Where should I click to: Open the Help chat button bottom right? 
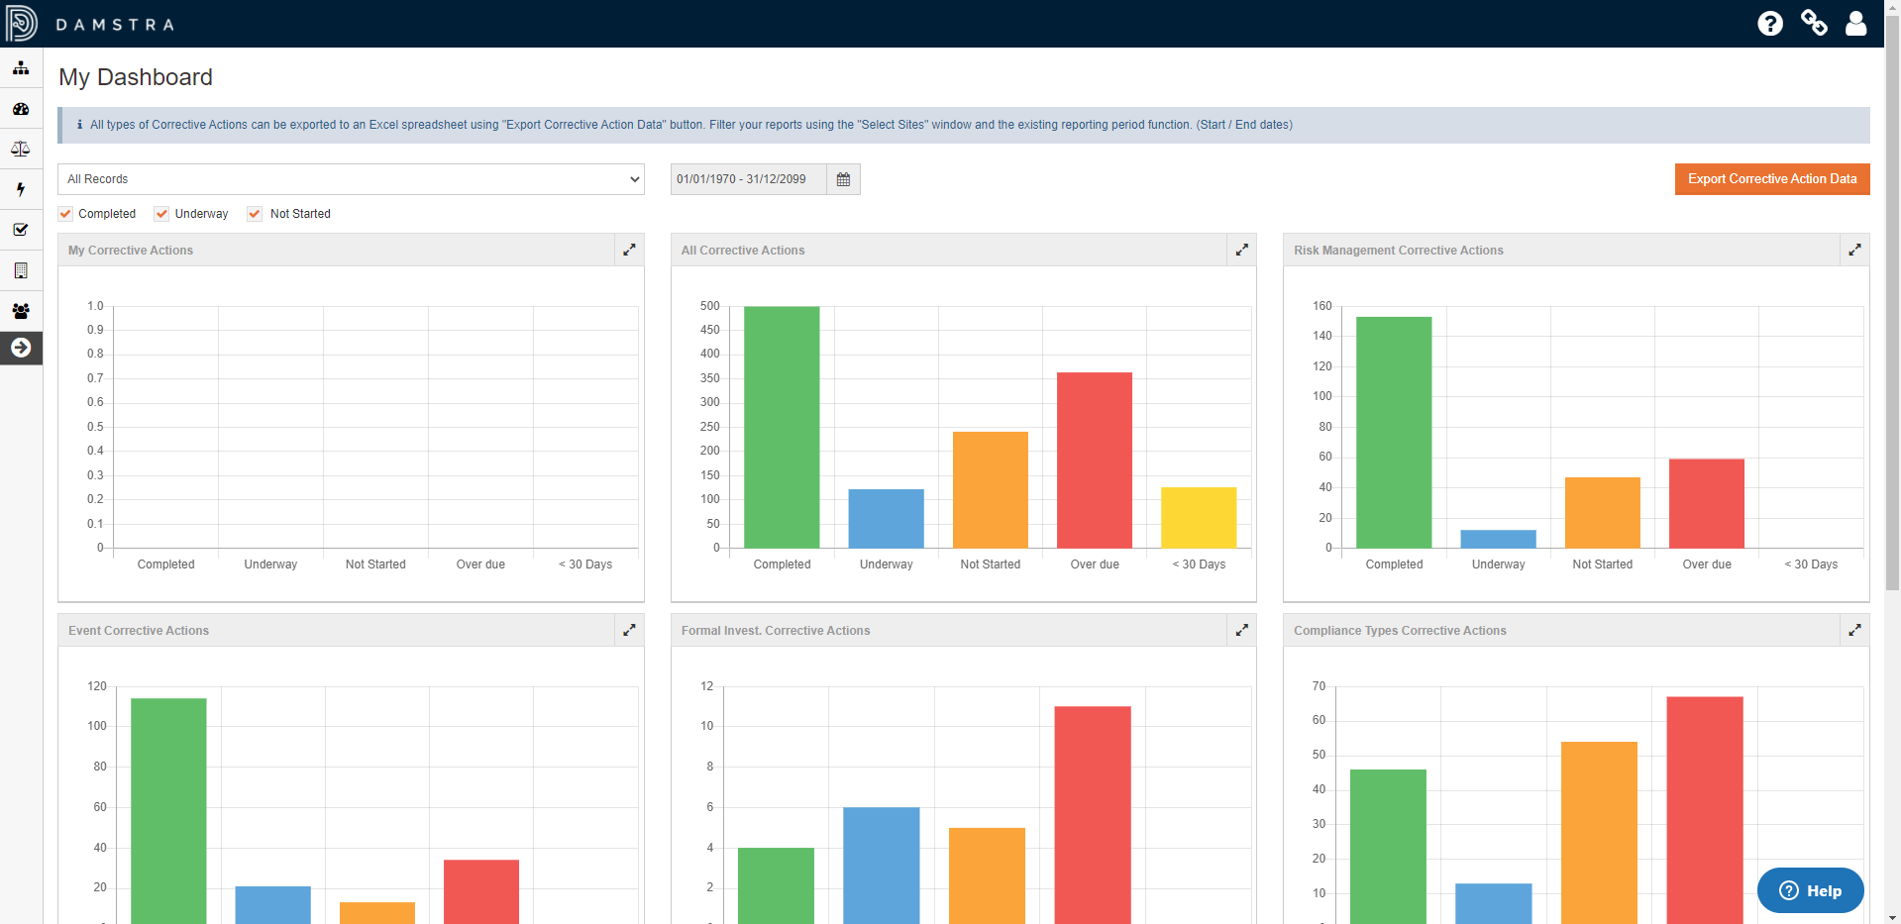pos(1810,890)
